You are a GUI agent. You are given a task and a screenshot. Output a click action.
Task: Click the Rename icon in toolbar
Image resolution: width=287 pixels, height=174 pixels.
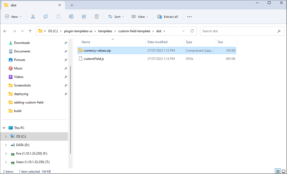click(x=71, y=17)
